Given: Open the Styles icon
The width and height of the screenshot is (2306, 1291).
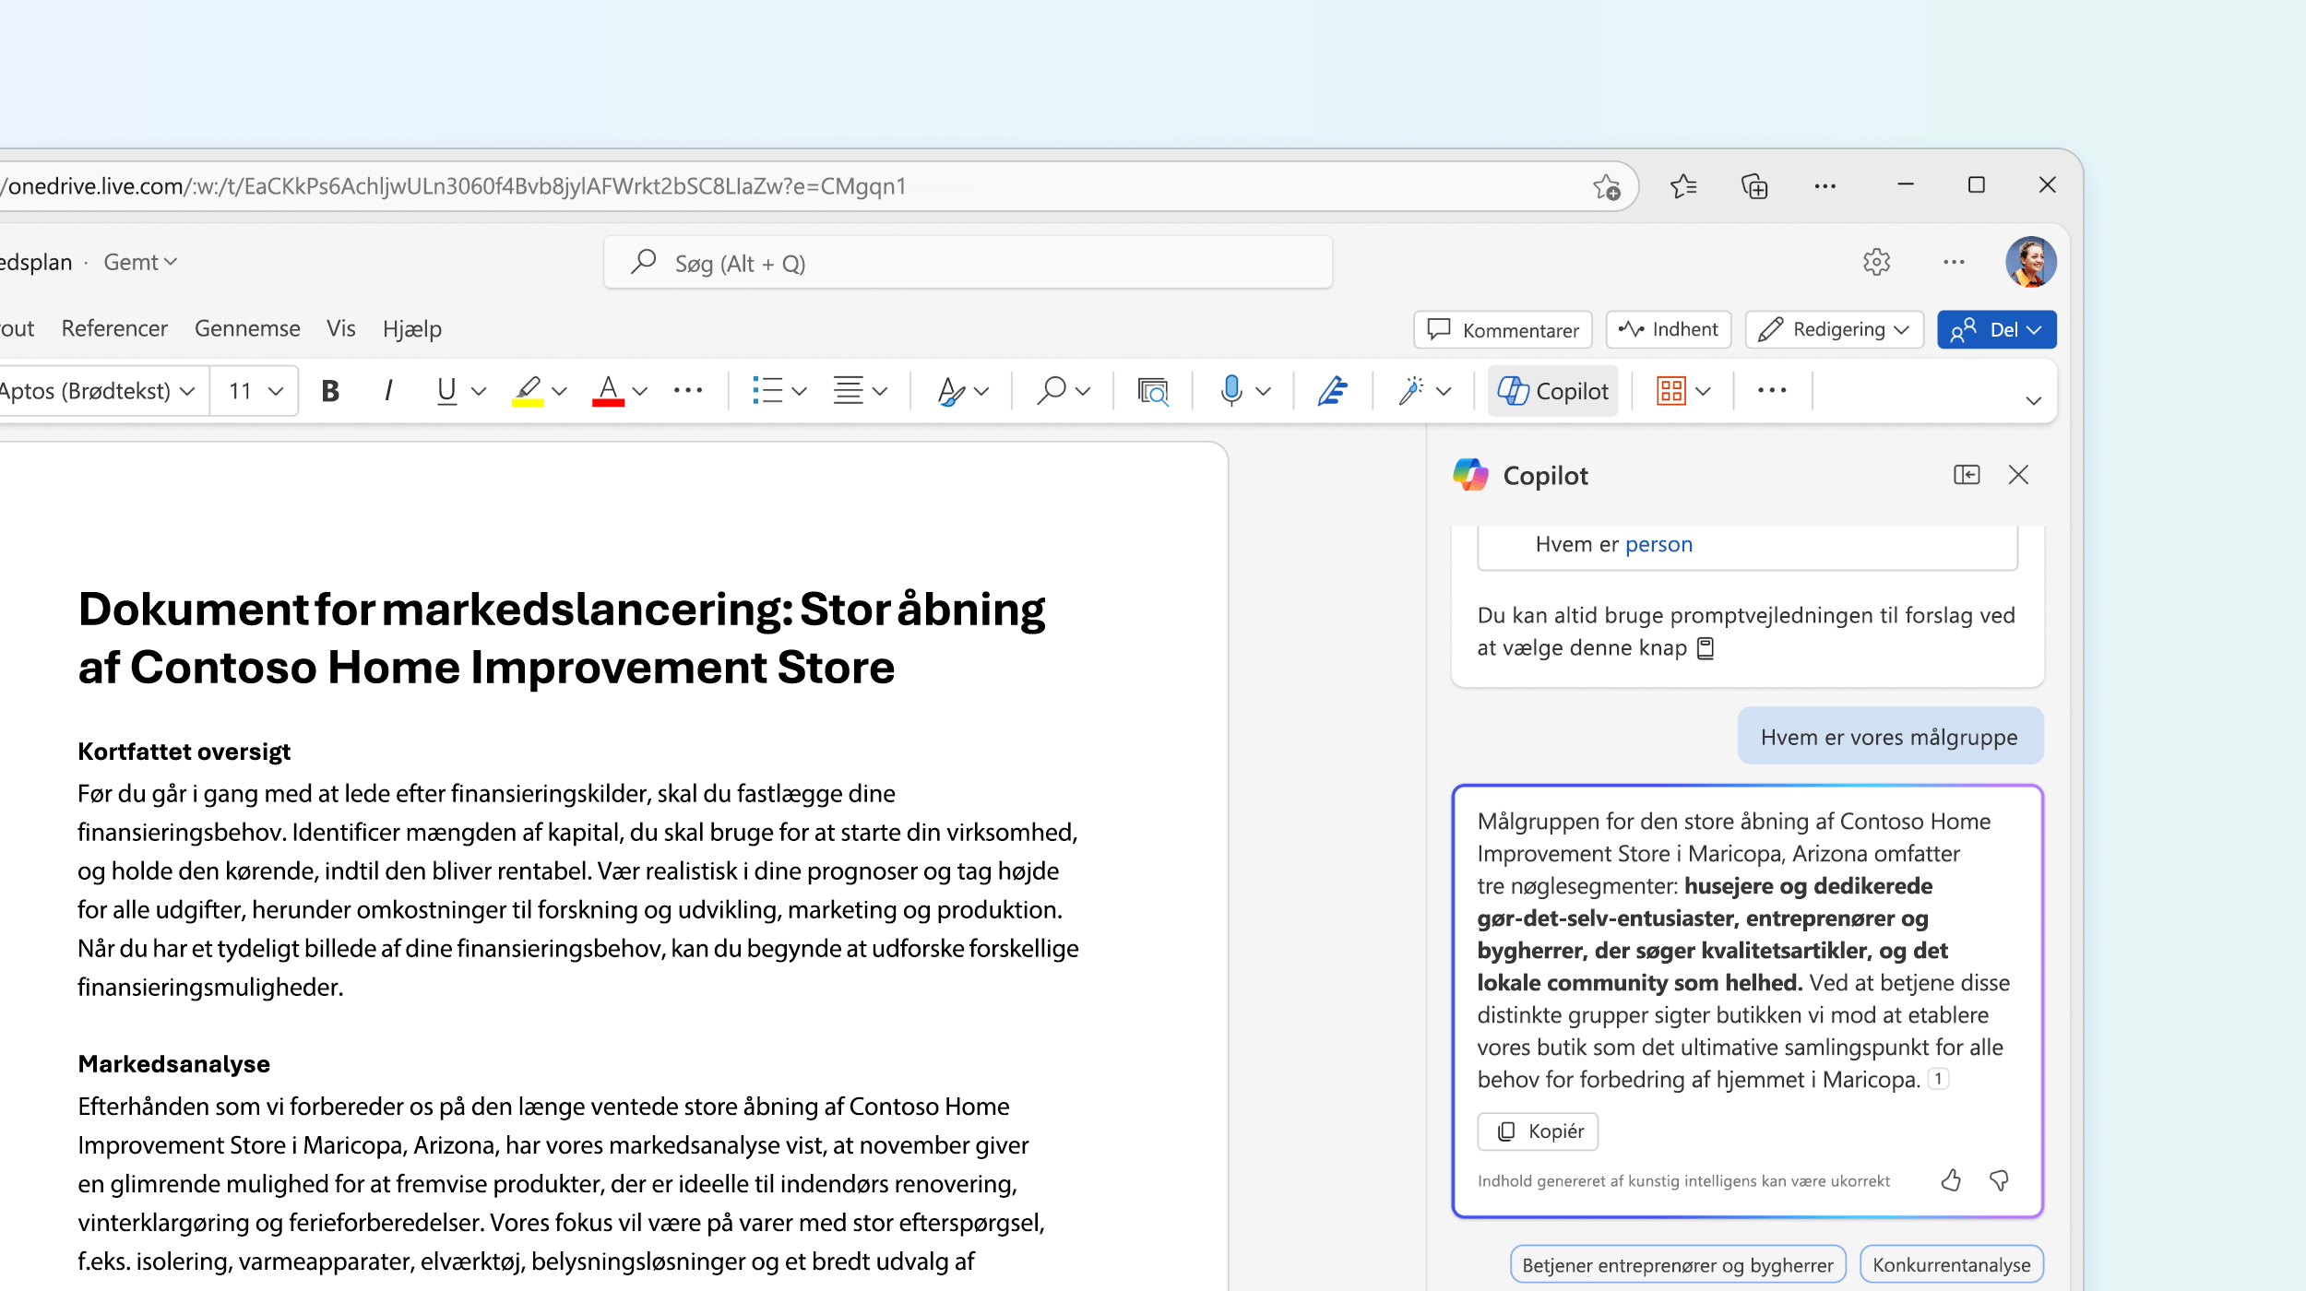Looking at the screenshot, I should tap(951, 391).
